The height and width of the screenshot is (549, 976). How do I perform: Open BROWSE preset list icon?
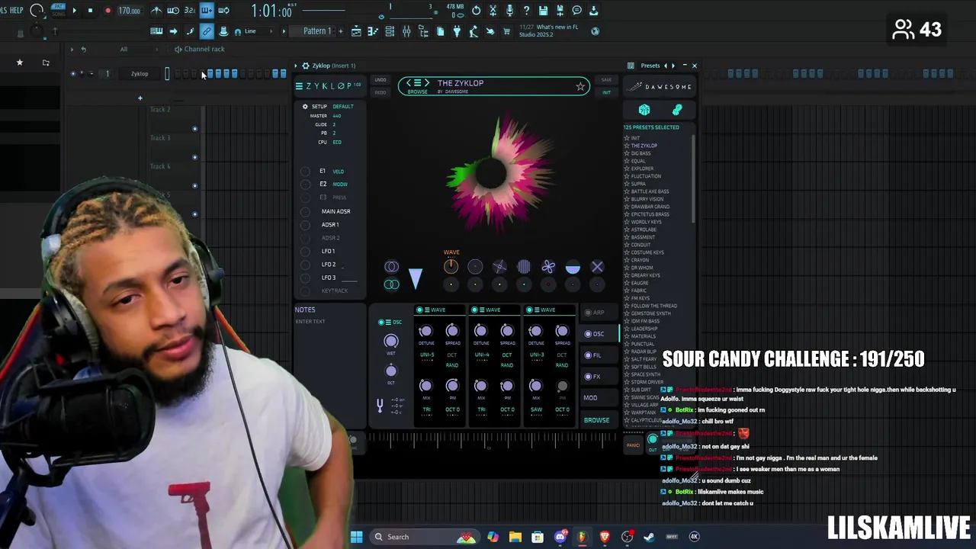click(x=417, y=83)
